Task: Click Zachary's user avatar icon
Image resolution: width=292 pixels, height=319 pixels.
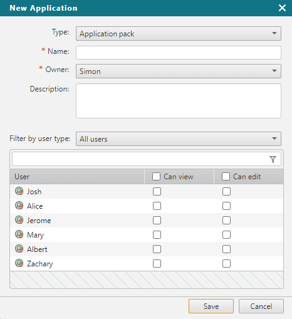Action: (x=19, y=263)
